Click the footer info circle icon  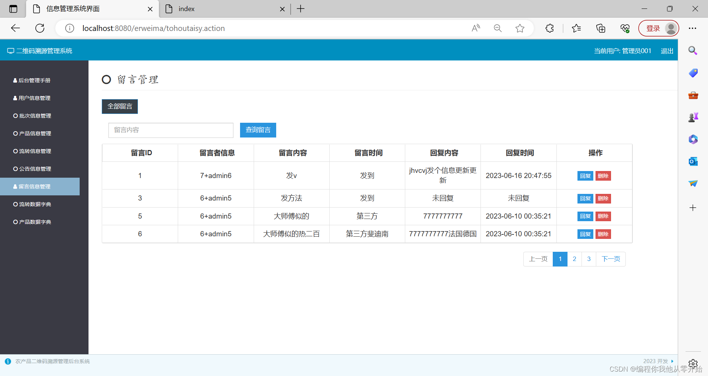tap(8, 361)
